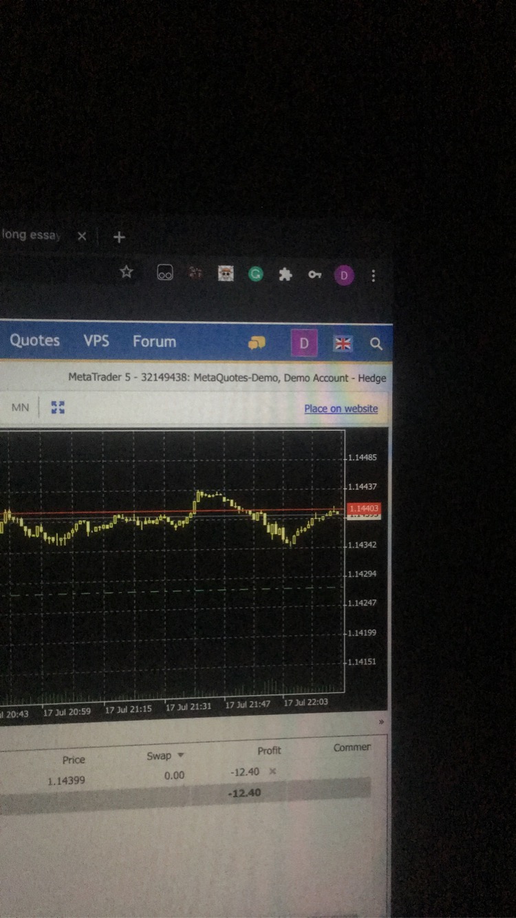Click the password key icon
This screenshot has width=516, height=918.
pos(314,275)
